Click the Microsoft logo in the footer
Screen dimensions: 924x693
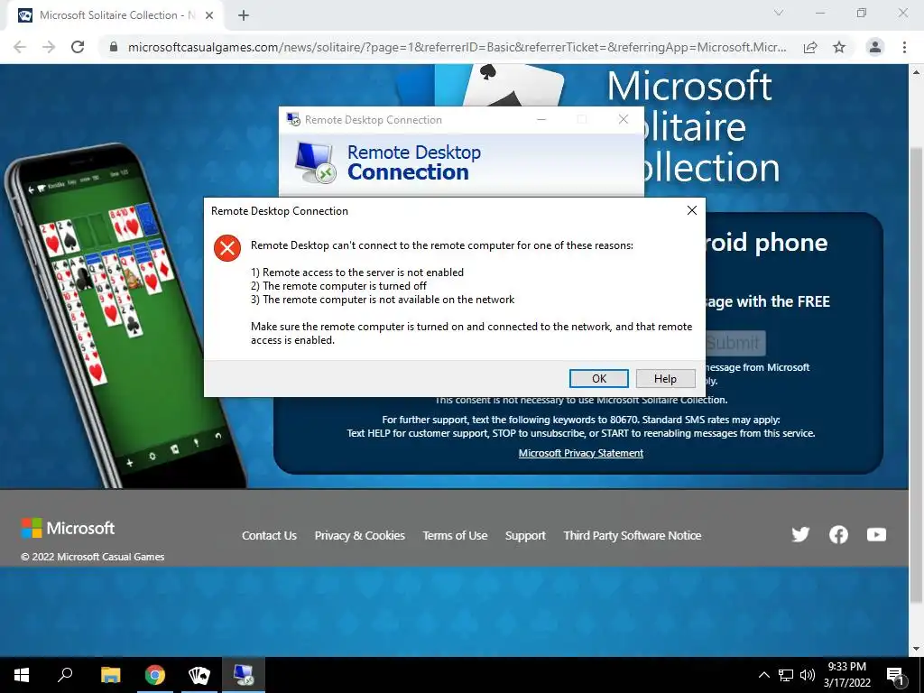[68, 528]
